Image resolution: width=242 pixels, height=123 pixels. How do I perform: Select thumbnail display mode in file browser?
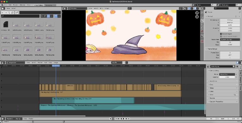[x=48, y=16]
